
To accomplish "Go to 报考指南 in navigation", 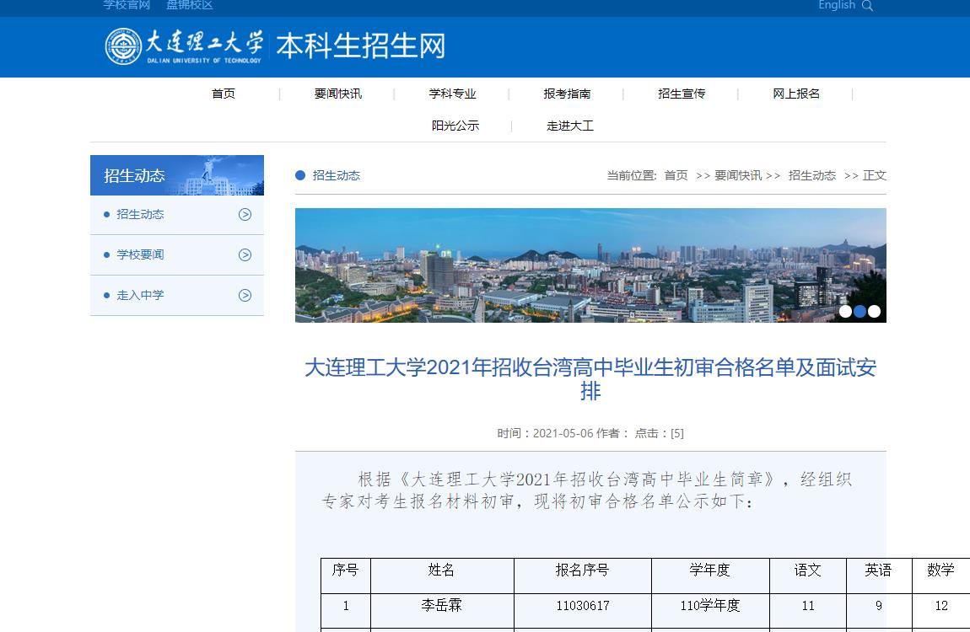I will coord(567,94).
